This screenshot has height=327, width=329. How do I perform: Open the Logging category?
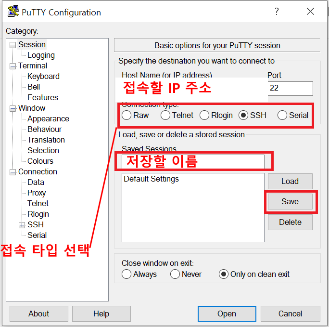coord(41,55)
